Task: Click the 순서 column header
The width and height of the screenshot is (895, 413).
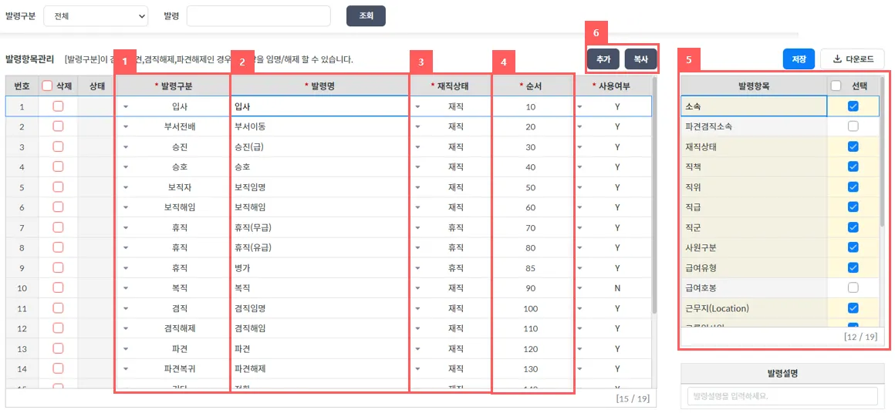Action: [531, 86]
